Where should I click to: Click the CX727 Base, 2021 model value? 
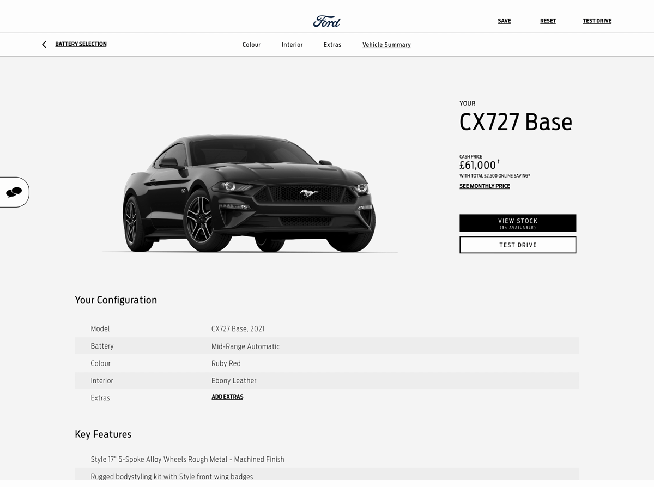click(238, 329)
